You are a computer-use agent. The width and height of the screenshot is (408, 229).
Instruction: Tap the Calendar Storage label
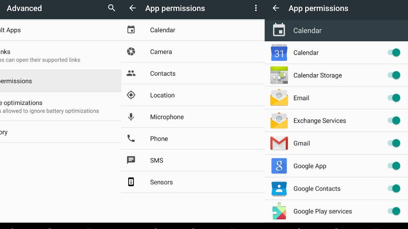[x=317, y=75]
